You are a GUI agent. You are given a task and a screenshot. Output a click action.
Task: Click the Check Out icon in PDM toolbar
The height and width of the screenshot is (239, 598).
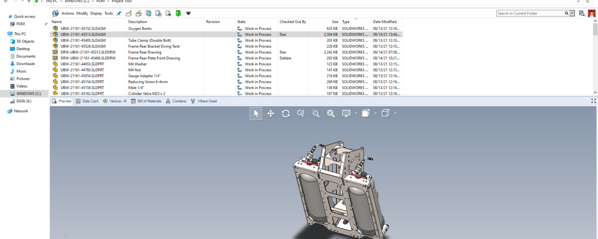point(129,13)
